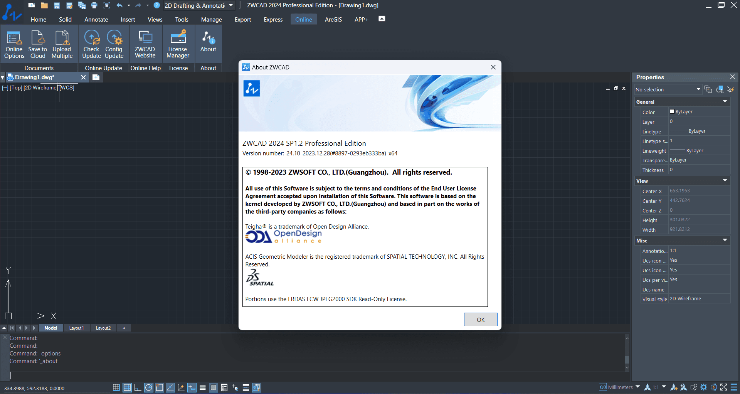Open the 1:1 annotation scale dropdown
Image resolution: width=740 pixels, height=394 pixels.
pos(664,387)
